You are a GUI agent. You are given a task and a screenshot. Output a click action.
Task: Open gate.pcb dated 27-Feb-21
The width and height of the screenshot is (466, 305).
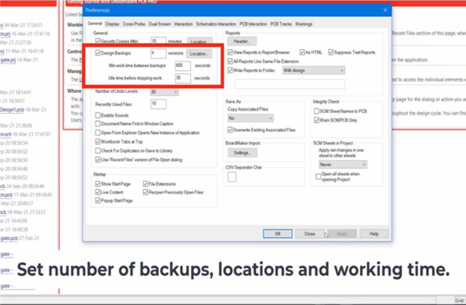click(x=9, y=238)
